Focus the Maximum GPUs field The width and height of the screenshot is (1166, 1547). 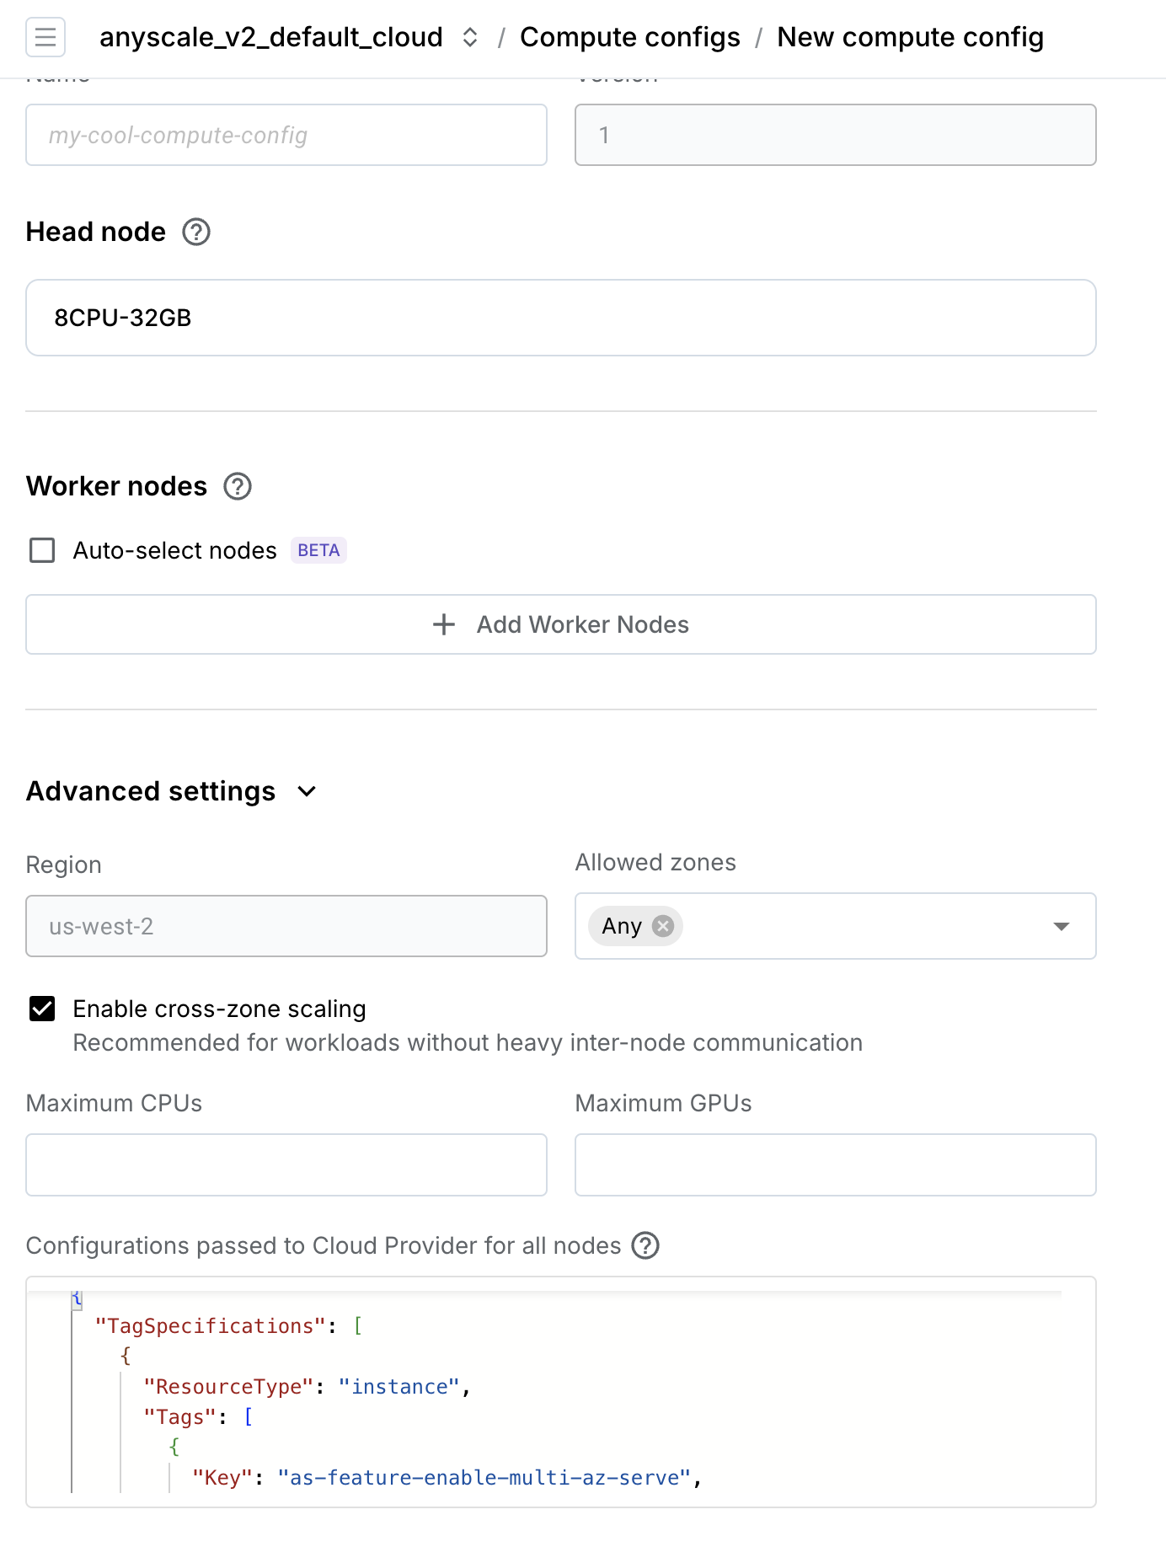tap(835, 1164)
